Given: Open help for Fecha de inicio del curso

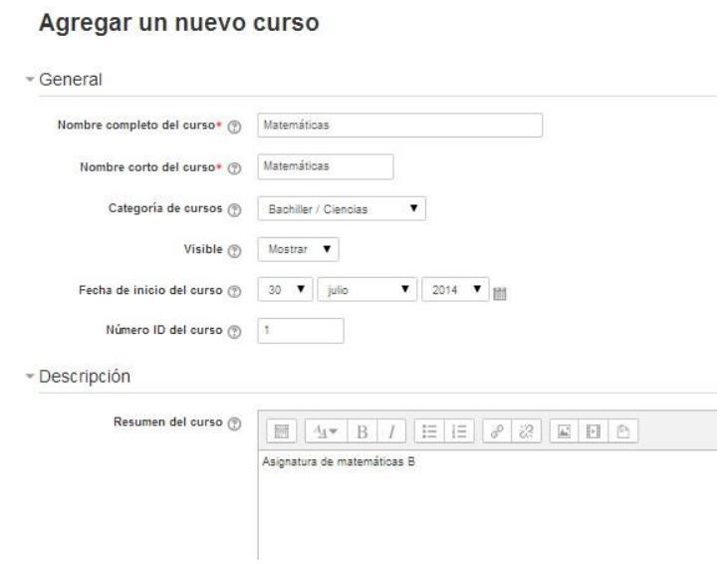Looking at the screenshot, I should (x=234, y=291).
